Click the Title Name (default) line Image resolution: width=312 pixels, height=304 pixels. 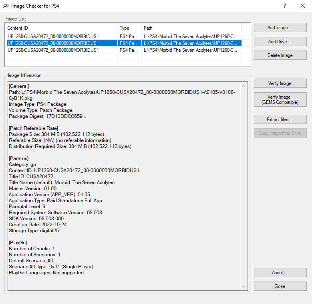coord(62,182)
